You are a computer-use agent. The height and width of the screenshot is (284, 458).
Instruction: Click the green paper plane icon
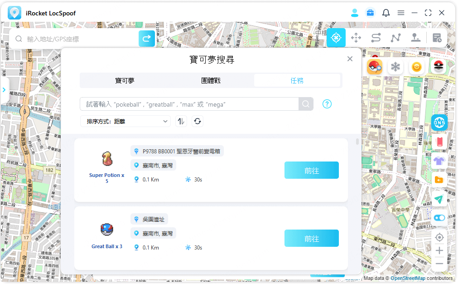click(439, 199)
